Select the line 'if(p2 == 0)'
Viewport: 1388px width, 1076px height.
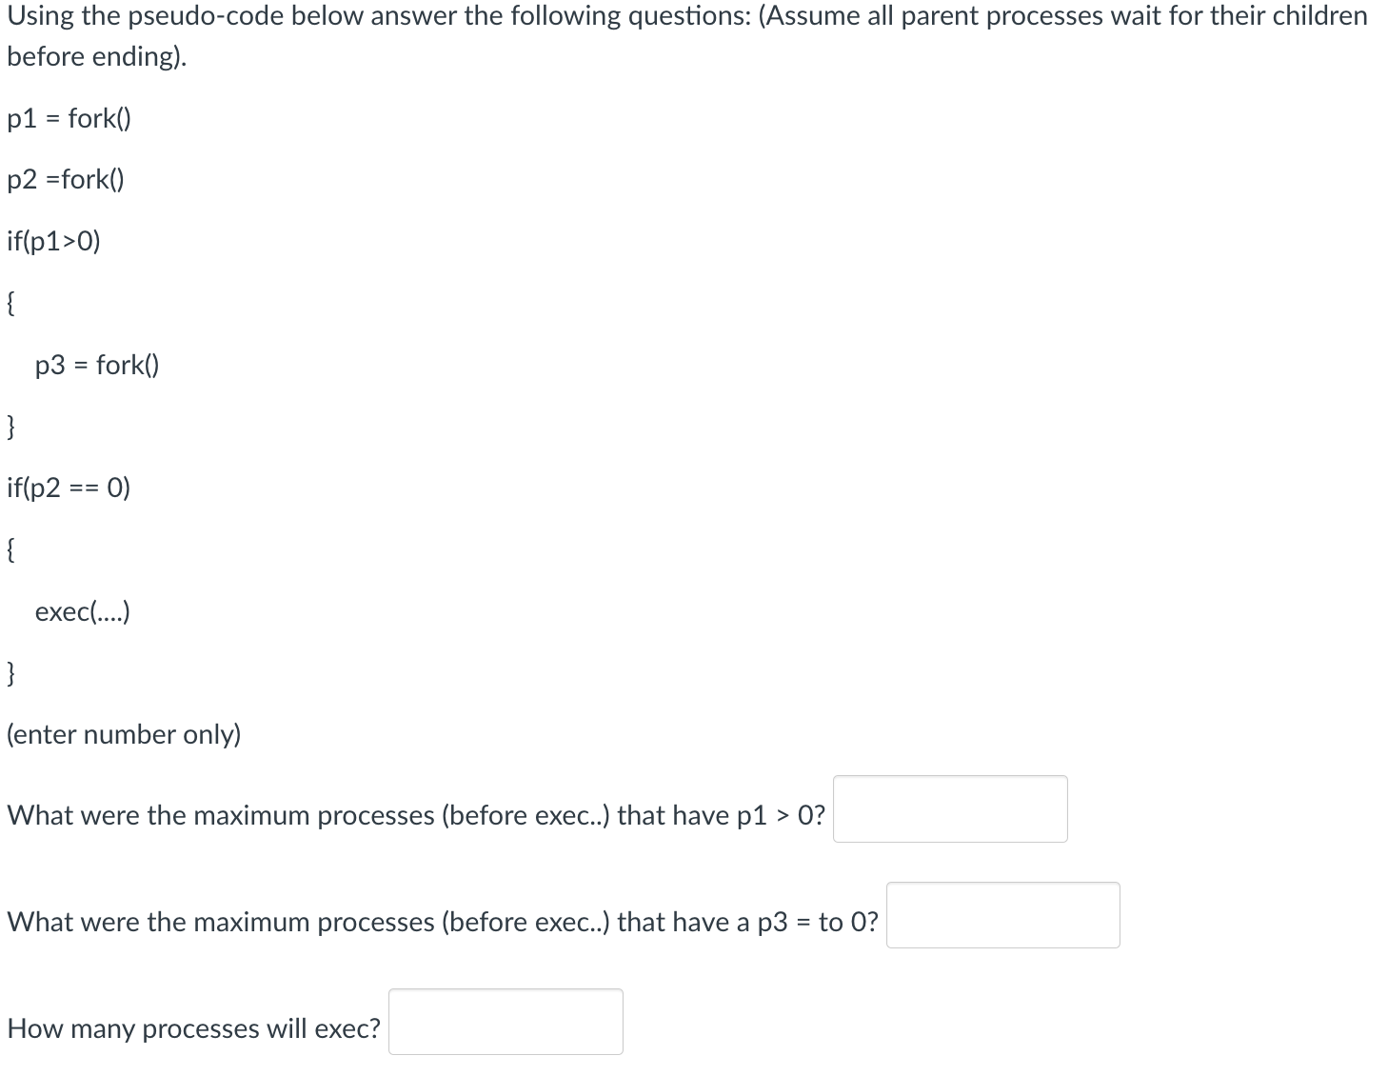[x=68, y=488]
